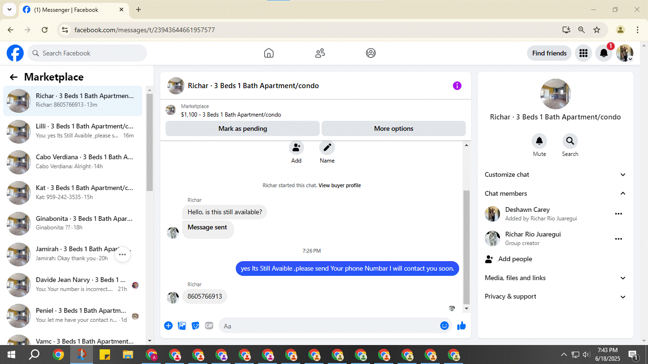Image resolution: width=648 pixels, height=364 pixels.
Task: Open the Cabo Verdiana conversation
Action: coord(73,162)
